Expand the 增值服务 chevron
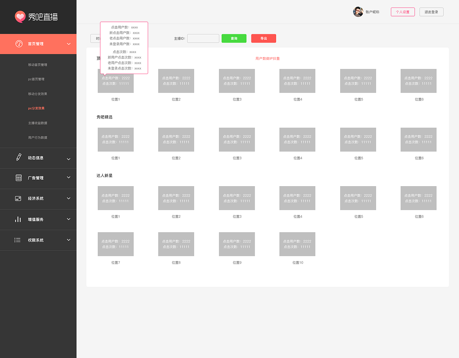This screenshot has width=459, height=358. point(69,219)
